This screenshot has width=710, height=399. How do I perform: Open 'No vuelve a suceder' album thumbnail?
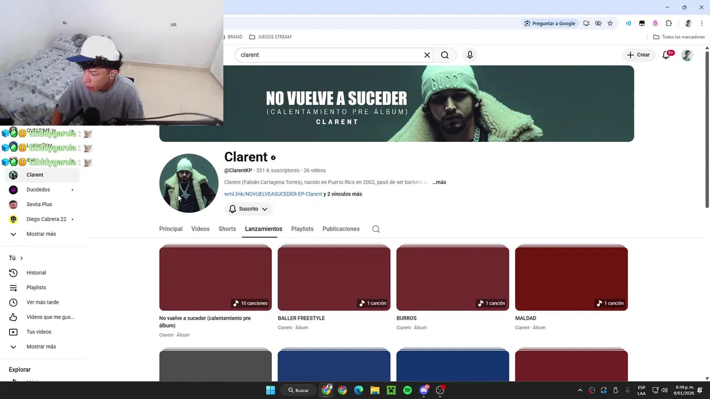coord(215,278)
